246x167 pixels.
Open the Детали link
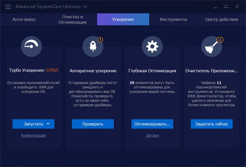(152, 135)
